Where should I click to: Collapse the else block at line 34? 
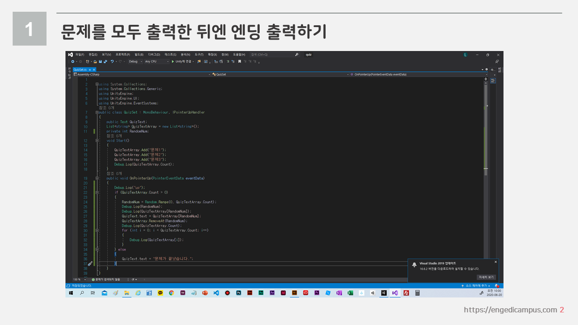97,249
